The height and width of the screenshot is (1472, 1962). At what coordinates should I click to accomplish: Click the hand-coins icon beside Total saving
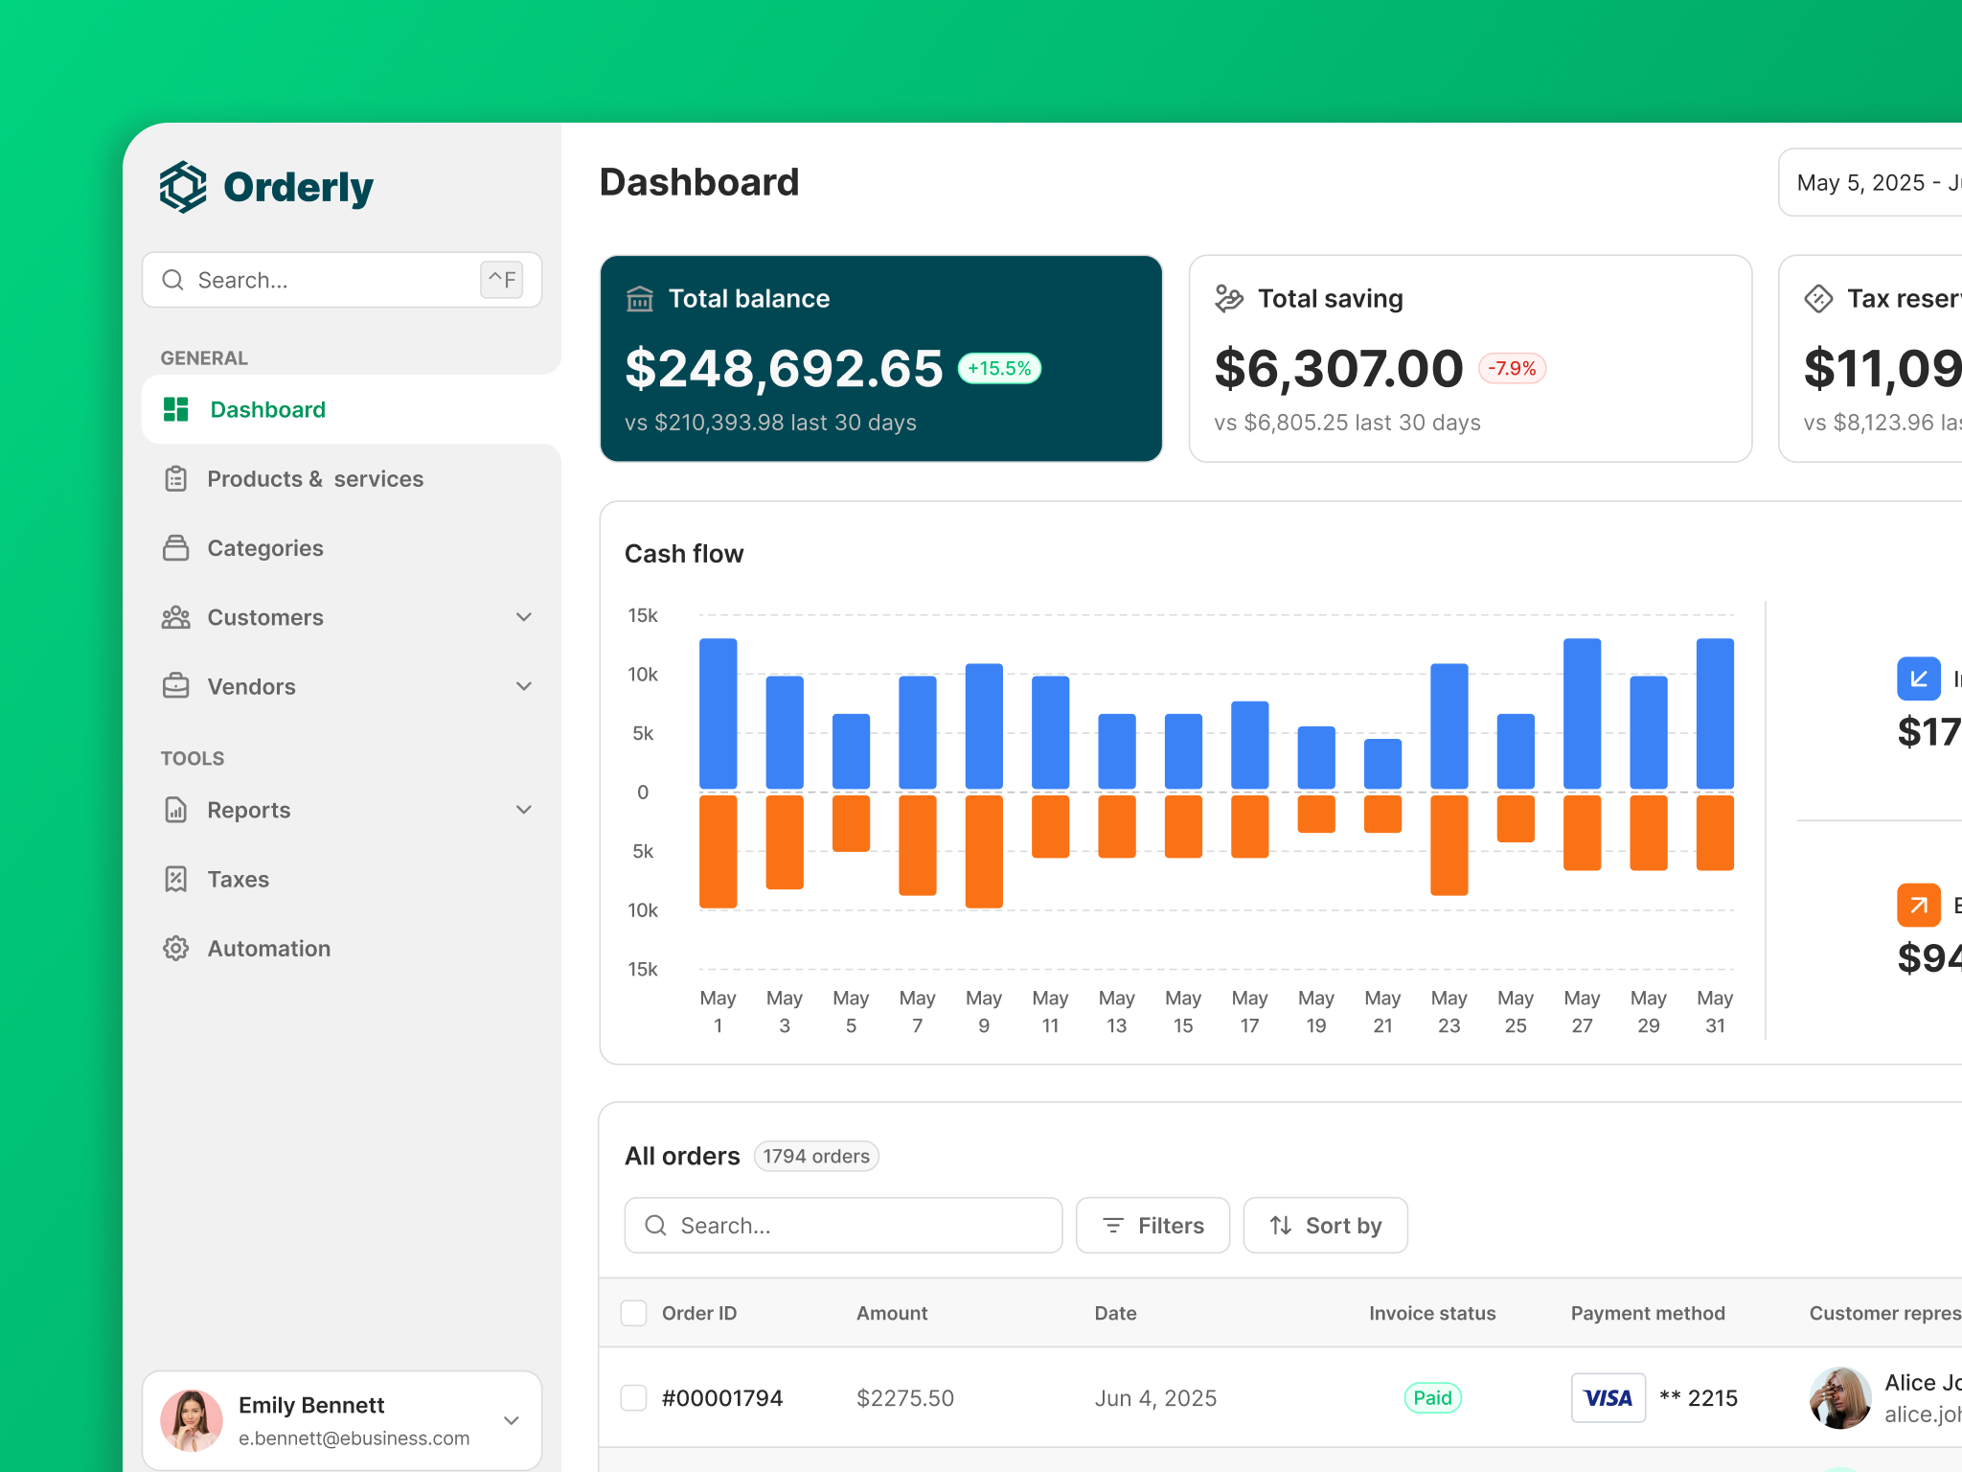click(x=1229, y=299)
